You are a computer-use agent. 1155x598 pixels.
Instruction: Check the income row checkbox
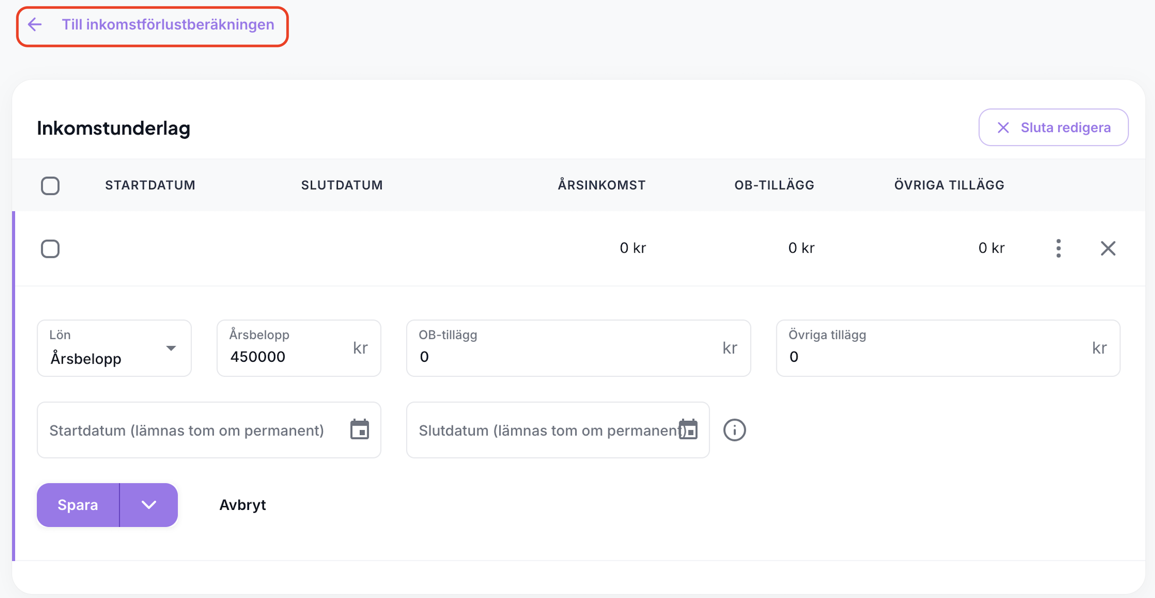50,248
